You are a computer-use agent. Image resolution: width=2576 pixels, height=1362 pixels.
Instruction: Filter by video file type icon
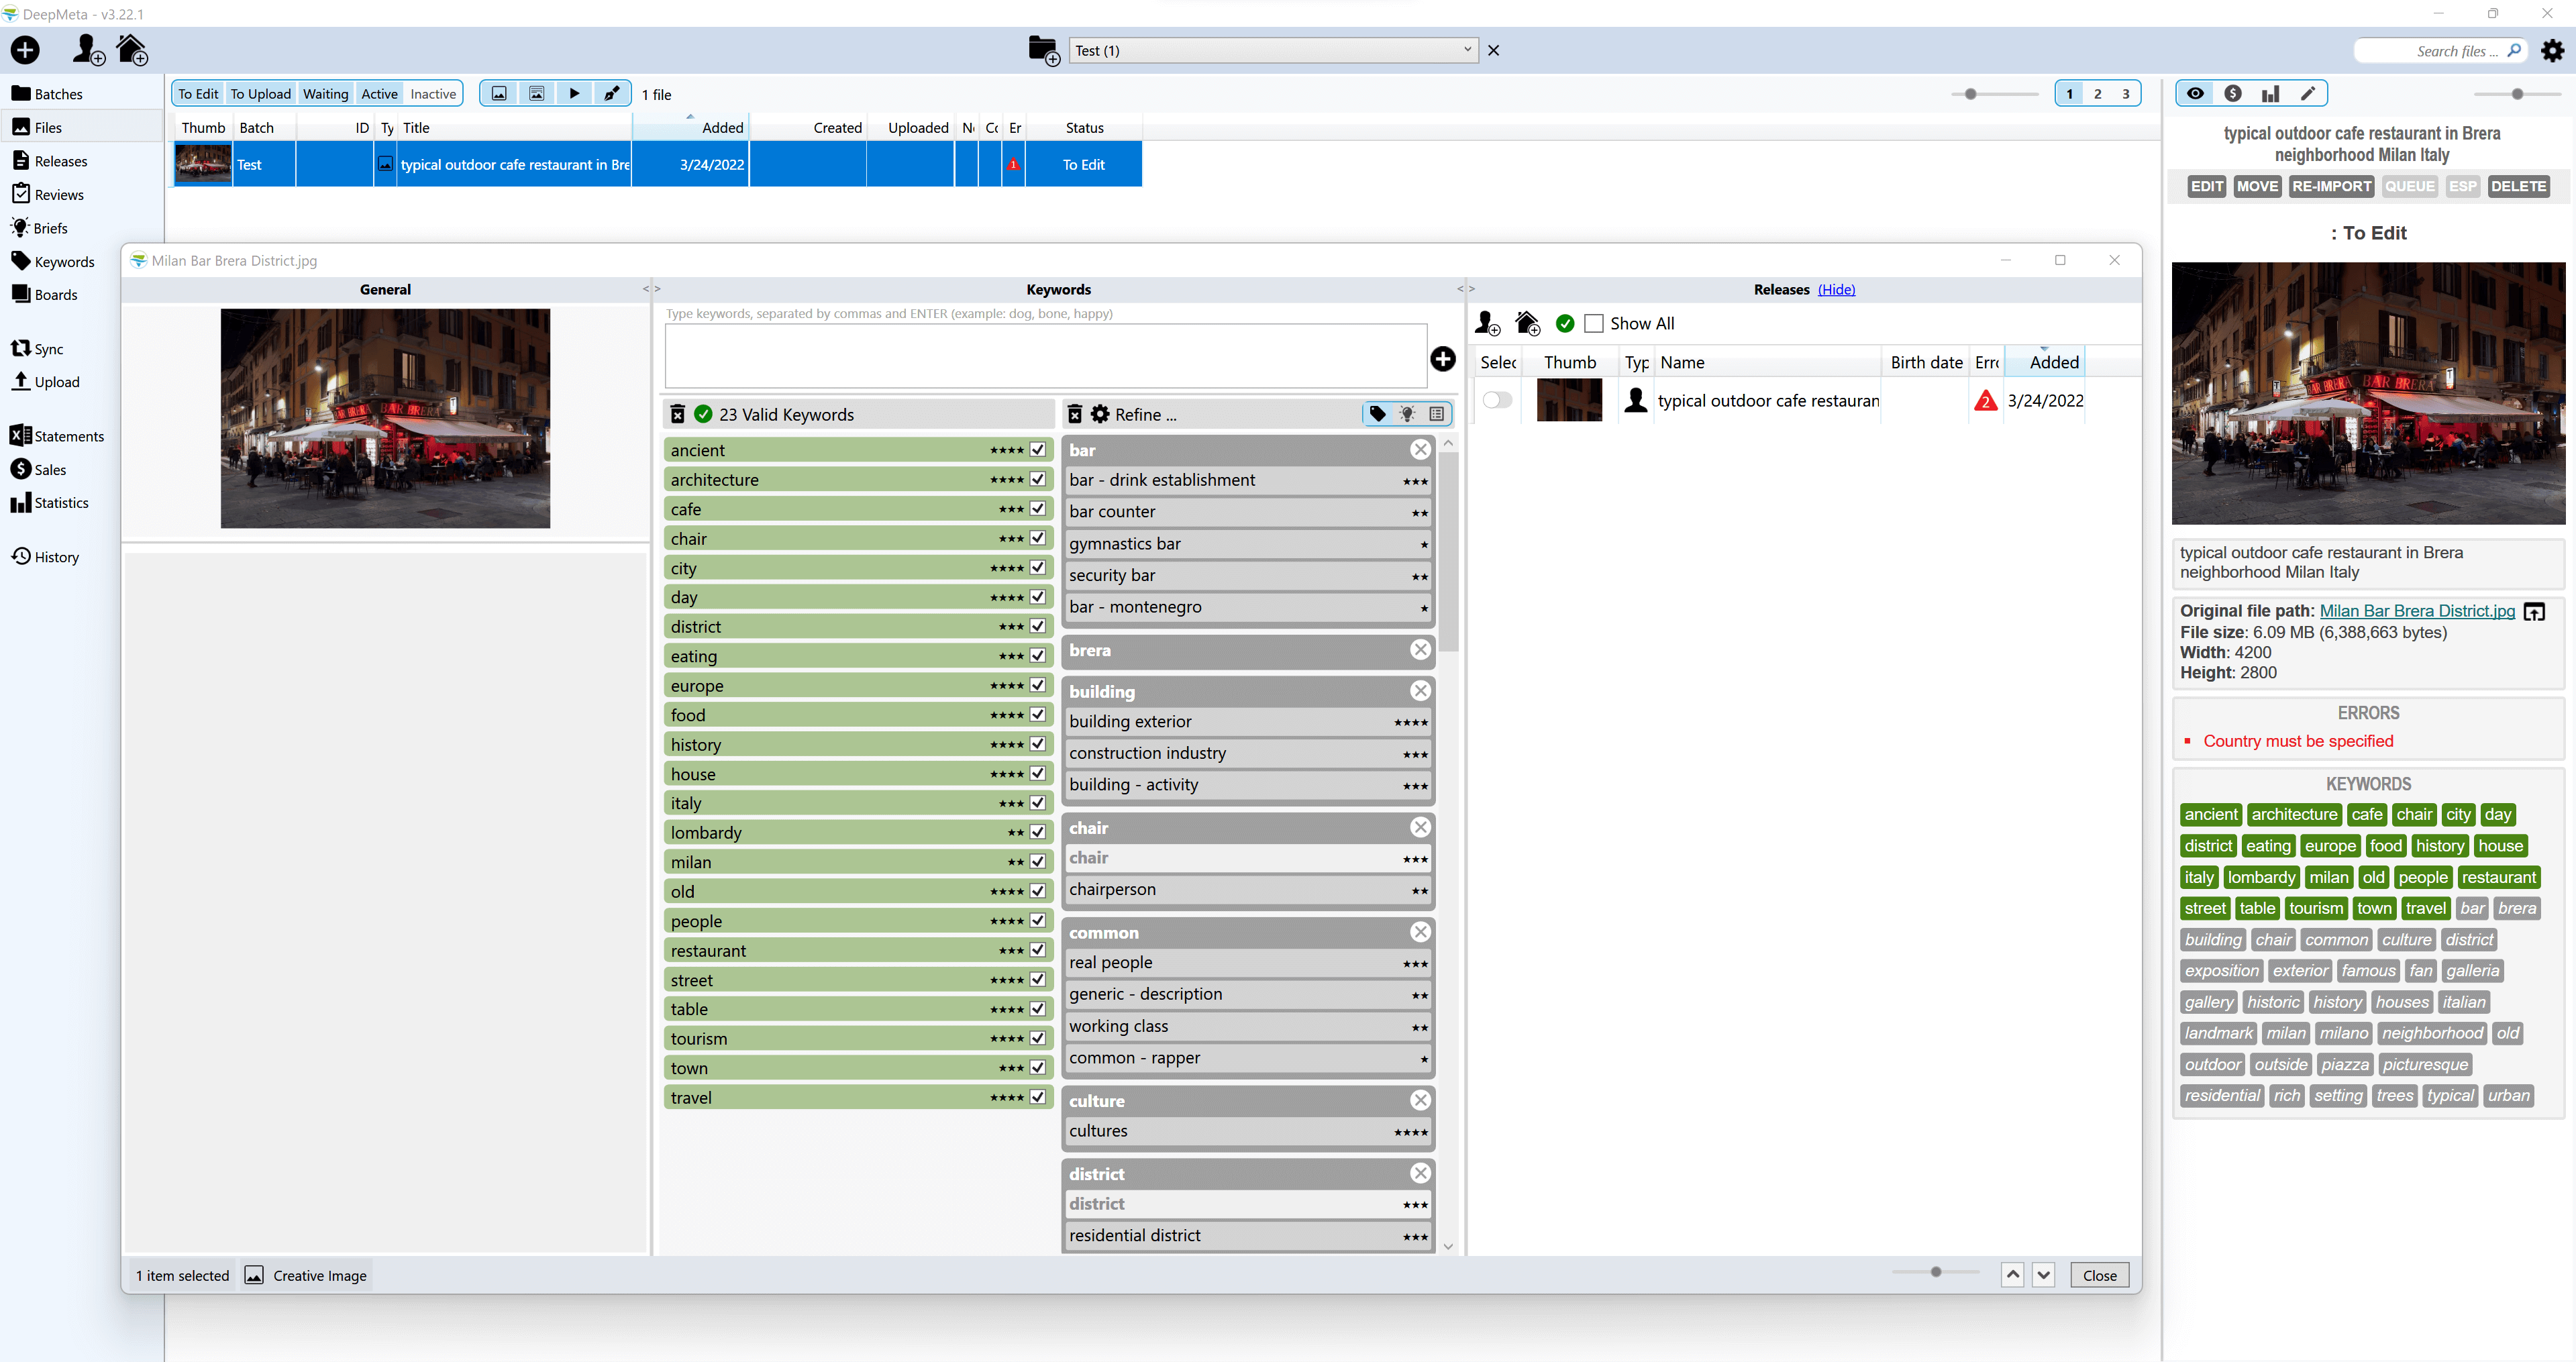tap(574, 94)
